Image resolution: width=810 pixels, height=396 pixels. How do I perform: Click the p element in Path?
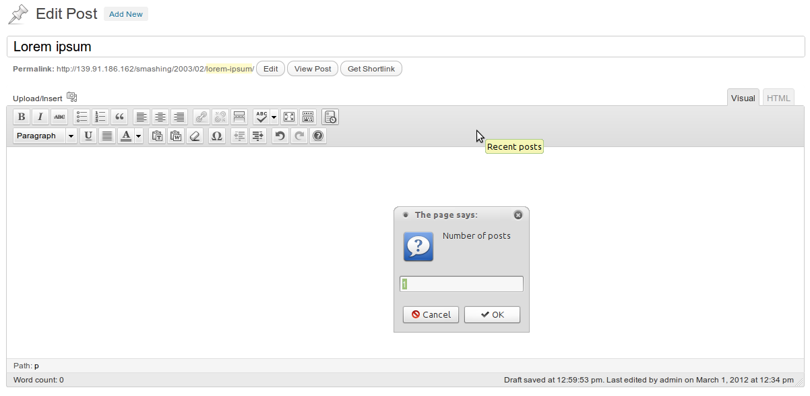pyautogui.click(x=36, y=366)
